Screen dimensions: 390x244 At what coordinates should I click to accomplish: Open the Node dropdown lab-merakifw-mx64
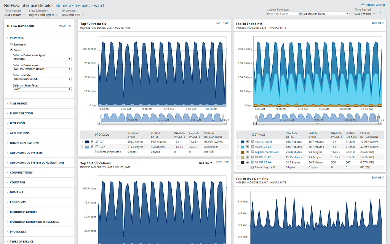(42, 79)
